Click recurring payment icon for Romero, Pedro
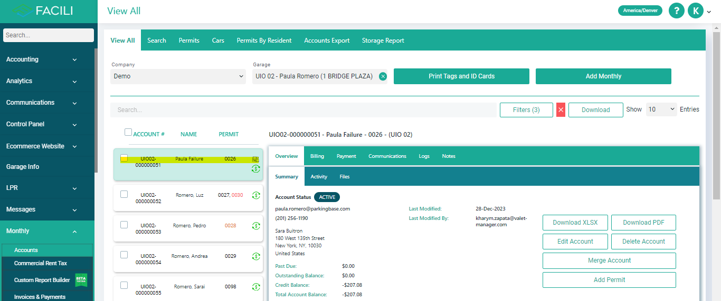This screenshot has width=721, height=301. click(x=256, y=226)
